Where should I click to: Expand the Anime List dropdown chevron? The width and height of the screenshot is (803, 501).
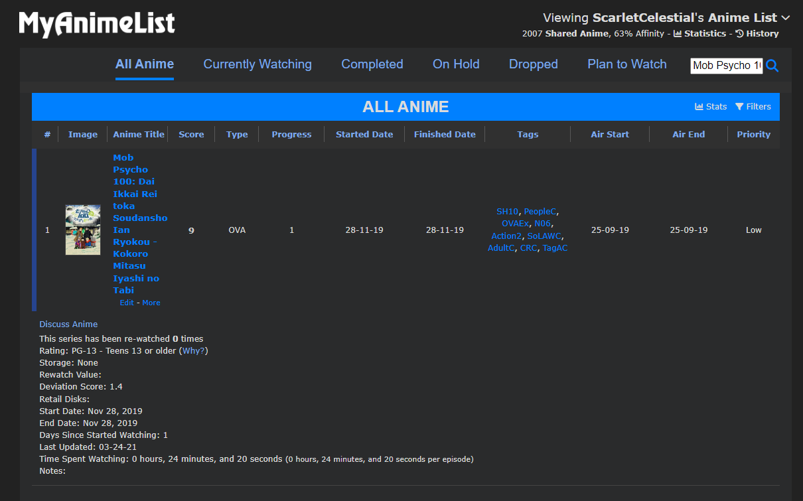click(786, 18)
